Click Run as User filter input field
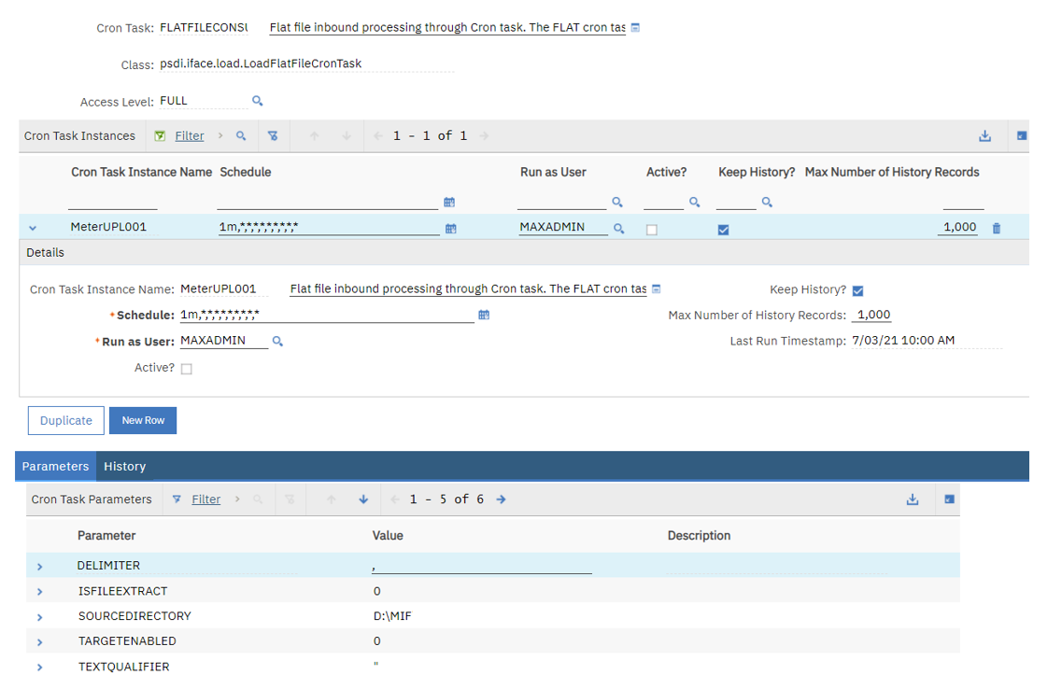 561,202
